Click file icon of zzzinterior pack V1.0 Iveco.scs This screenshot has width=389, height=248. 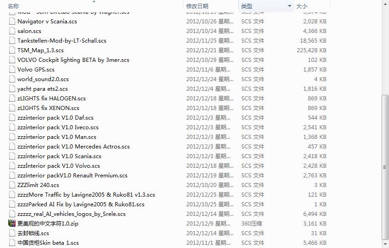point(12,127)
